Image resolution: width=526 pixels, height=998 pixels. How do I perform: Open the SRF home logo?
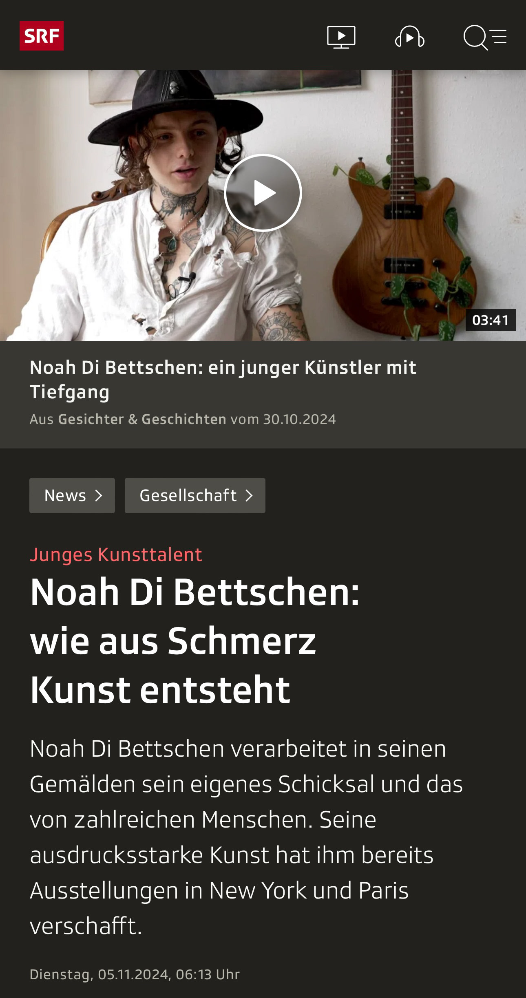[42, 36]
